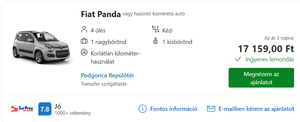Open the Megnézem az ajánlatot button
Image resolution: width=300 pixels, height=122 pixels.
click(261, 78)
